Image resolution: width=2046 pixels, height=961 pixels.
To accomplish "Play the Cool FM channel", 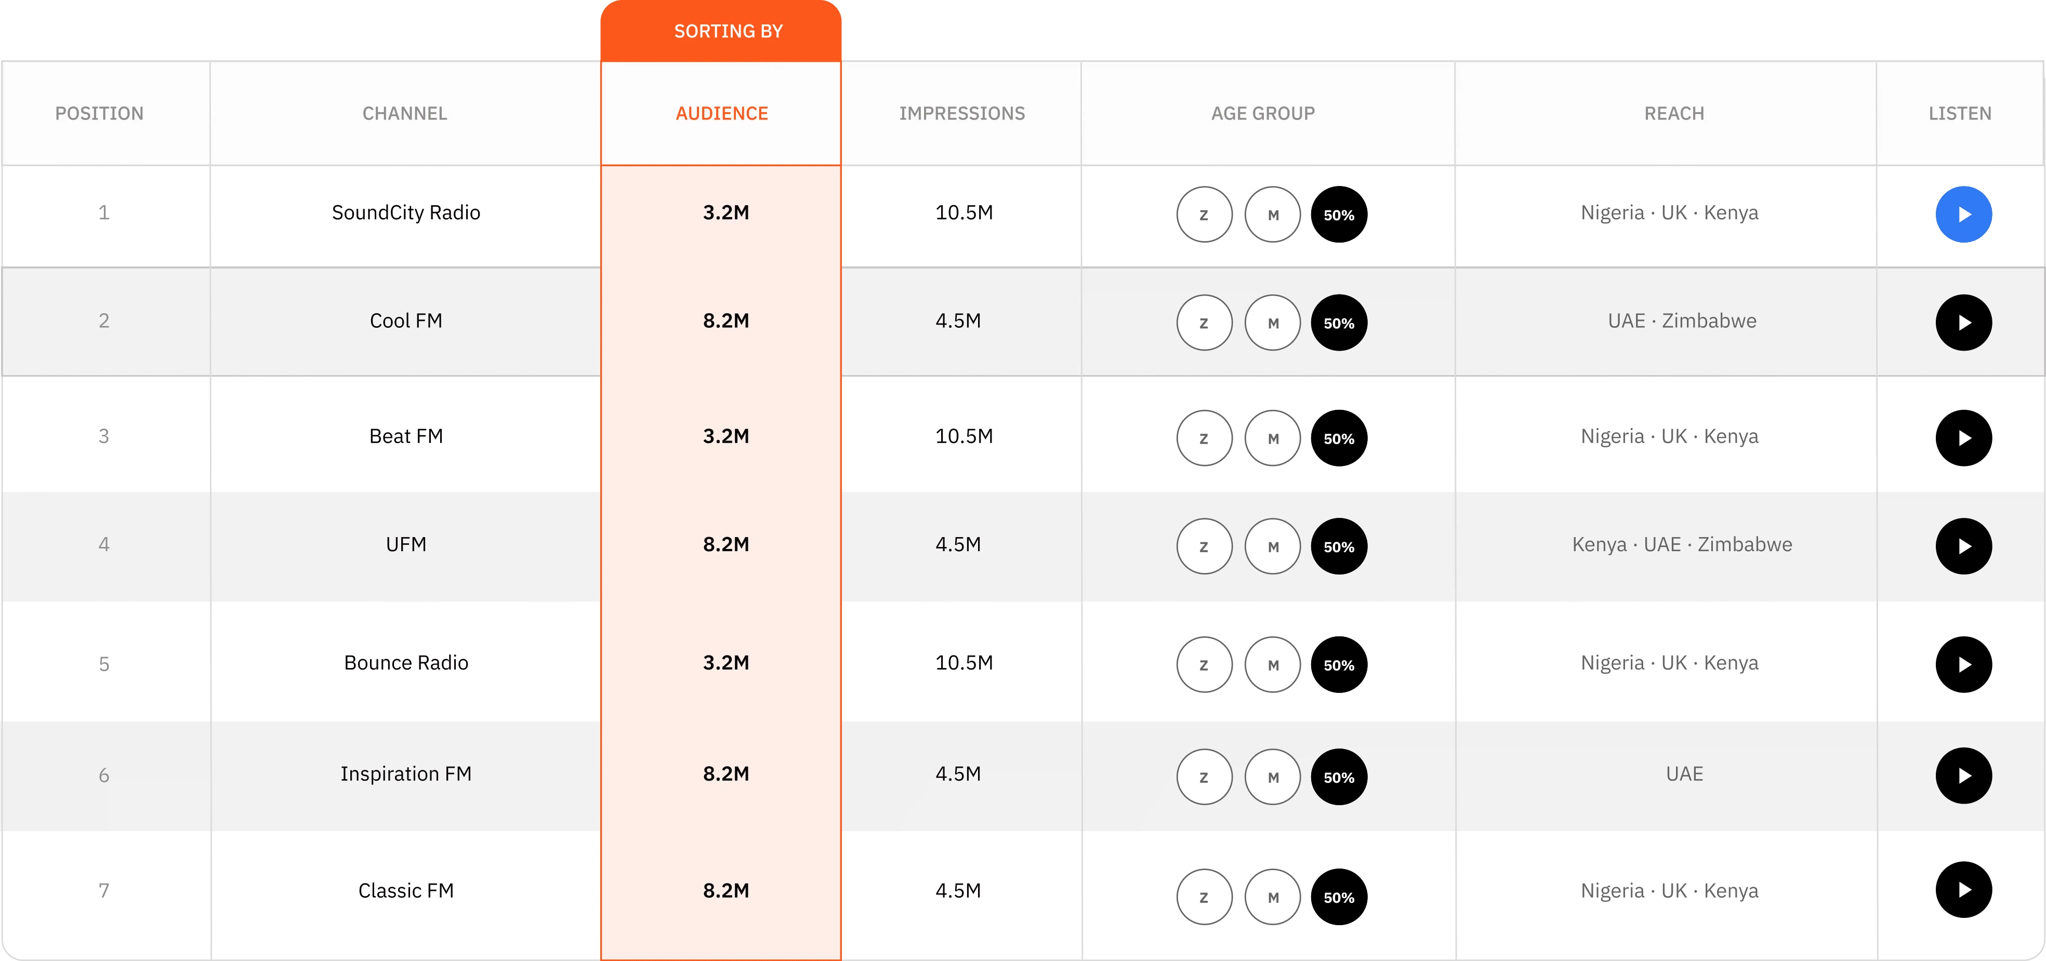I will point(1963,323).
